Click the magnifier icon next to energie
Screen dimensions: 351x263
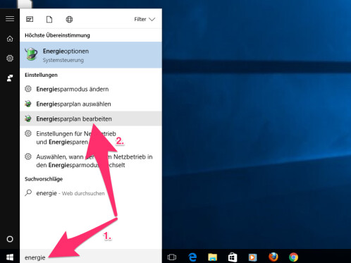coord(28,193)
